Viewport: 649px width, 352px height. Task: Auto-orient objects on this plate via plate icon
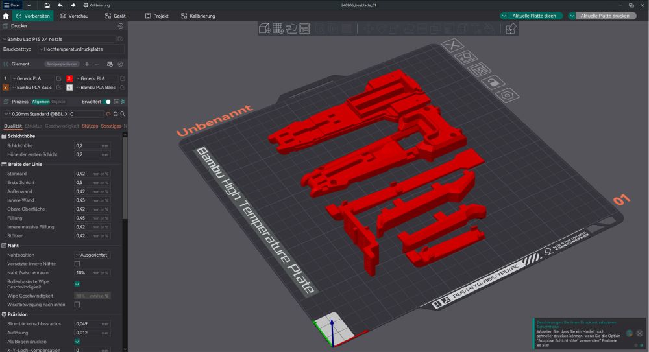(x=466, y=57)
